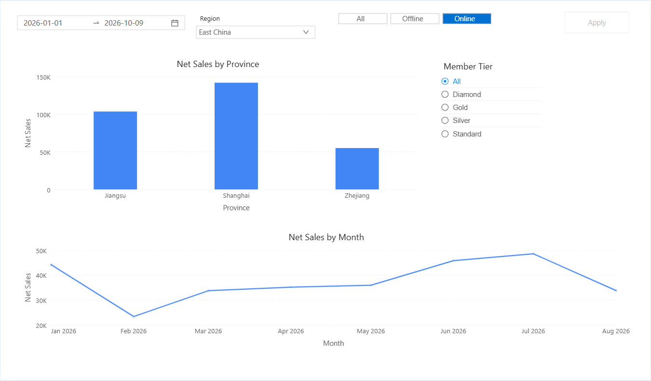Screen dimensions: 651x381
Task: Switch to the Offline channel tab
Action: 415,19
